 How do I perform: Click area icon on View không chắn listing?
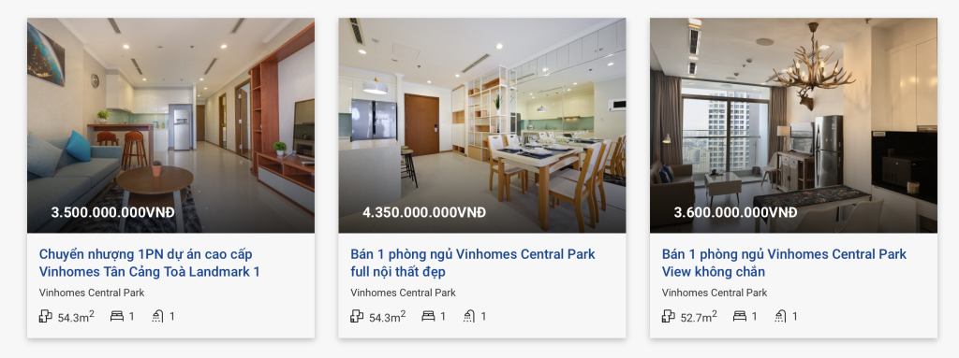click(668, 316)
